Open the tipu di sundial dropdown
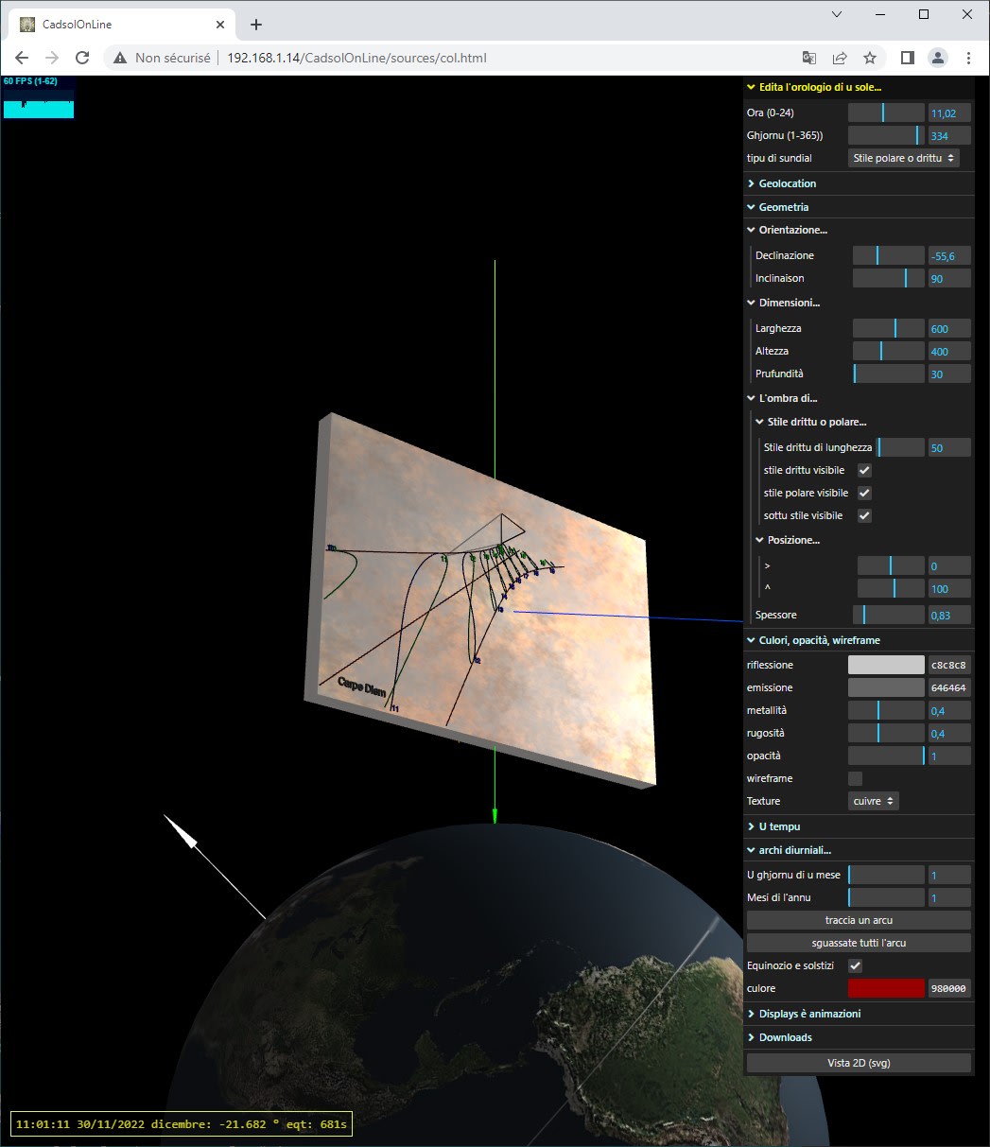The height and width of the screenshot is (1147, 990). pos(903,158)
